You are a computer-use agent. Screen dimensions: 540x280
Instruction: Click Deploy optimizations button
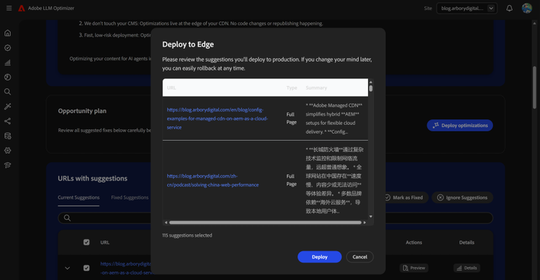tap(460, 126)
